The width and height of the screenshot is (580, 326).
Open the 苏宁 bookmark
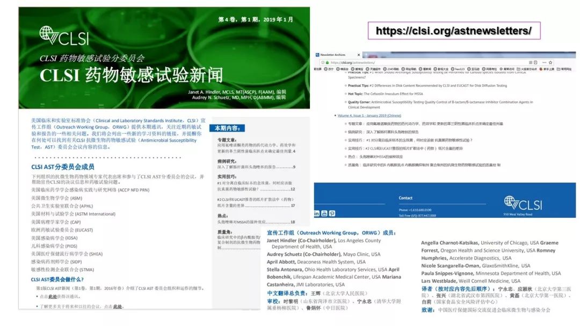click(329, 69)
